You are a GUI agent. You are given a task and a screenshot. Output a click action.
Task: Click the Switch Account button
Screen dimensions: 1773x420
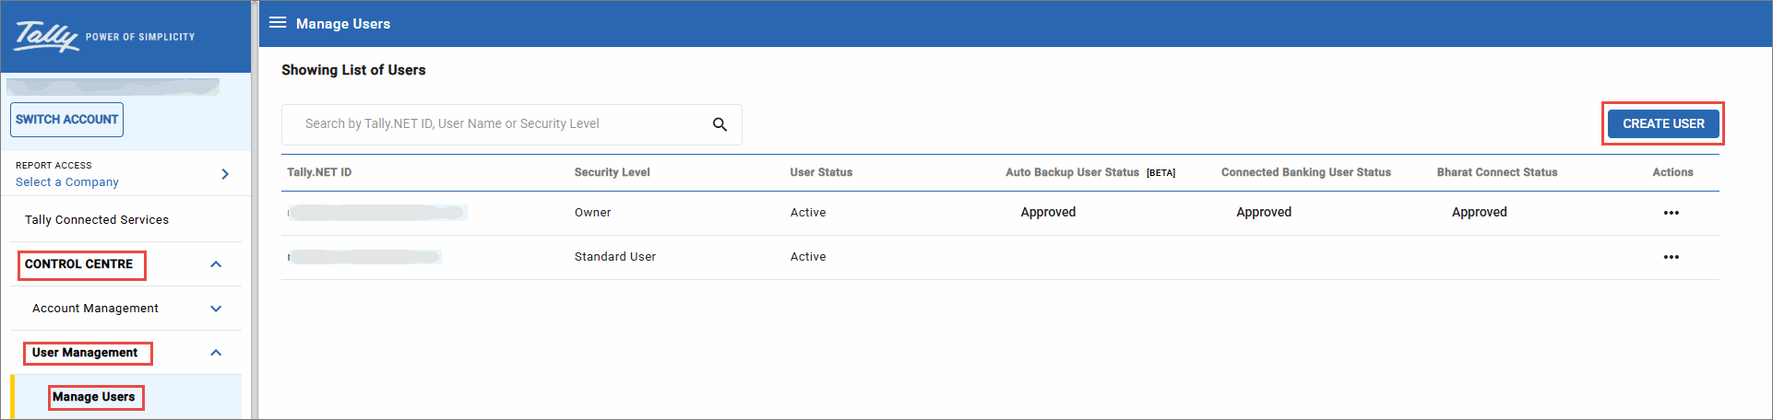click(66, 120)
